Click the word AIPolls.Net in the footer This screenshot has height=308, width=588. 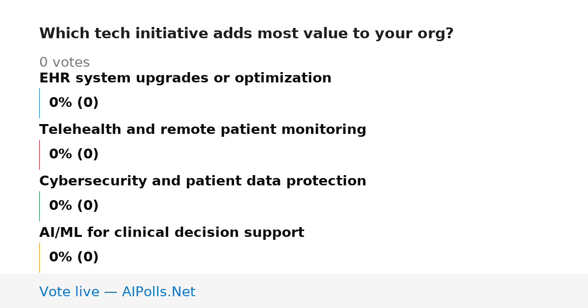pos(159,292)
